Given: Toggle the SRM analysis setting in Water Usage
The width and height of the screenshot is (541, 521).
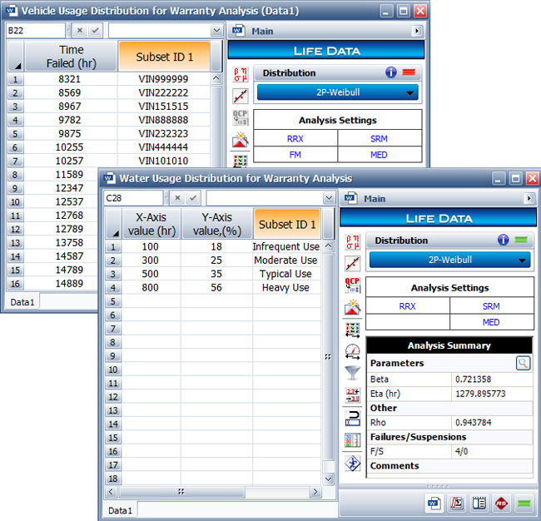Looking at the screenshot, I should (491, 306).
